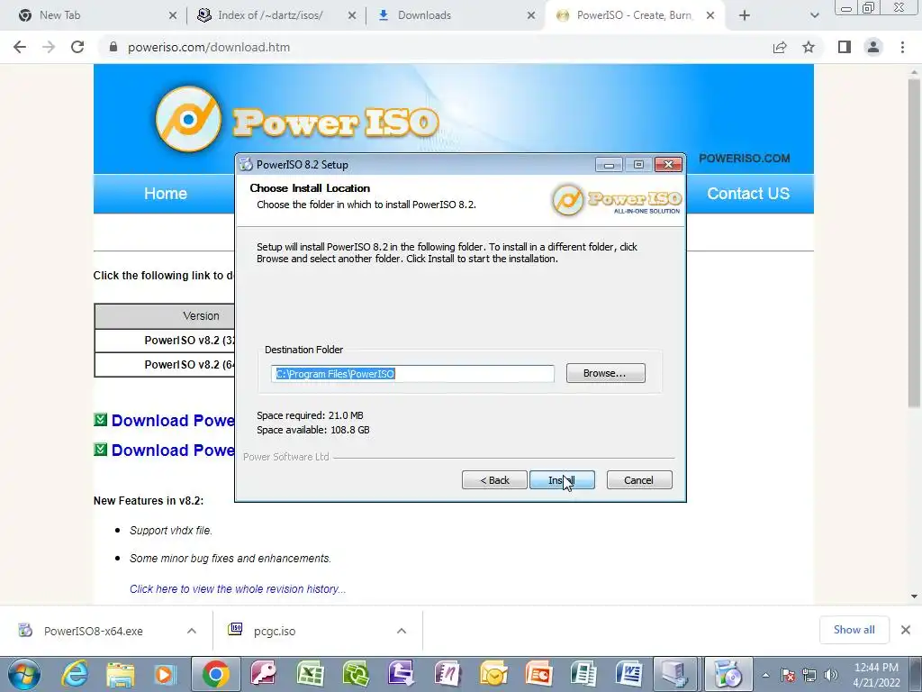Click the address bar URL poweriso.com/download.htm

(209, 47)
